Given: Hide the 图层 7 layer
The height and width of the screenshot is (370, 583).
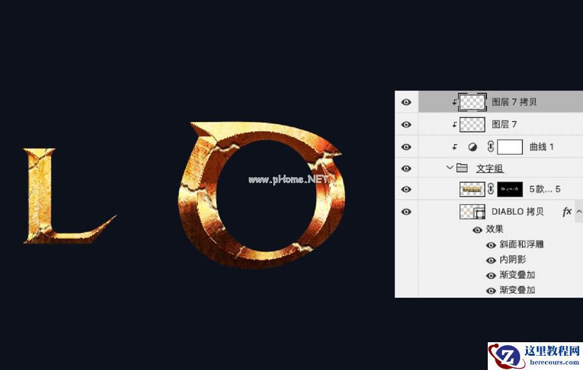Looking at the screenshot, I should (x=406, y=124).
